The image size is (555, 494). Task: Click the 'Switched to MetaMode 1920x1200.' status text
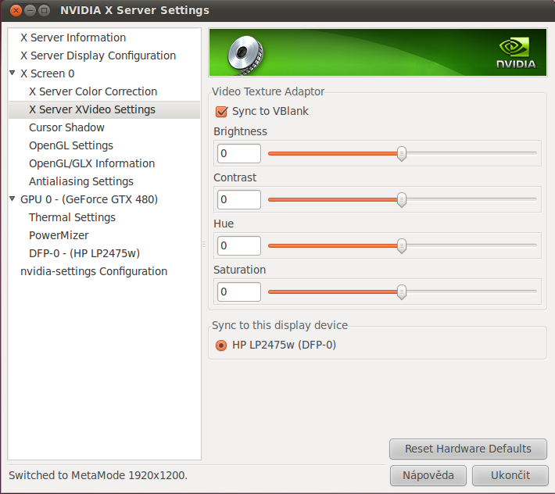pos(98,475)
